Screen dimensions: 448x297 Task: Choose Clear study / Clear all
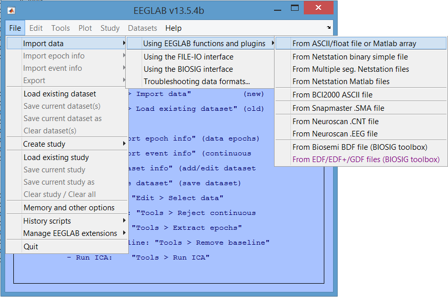67,194
